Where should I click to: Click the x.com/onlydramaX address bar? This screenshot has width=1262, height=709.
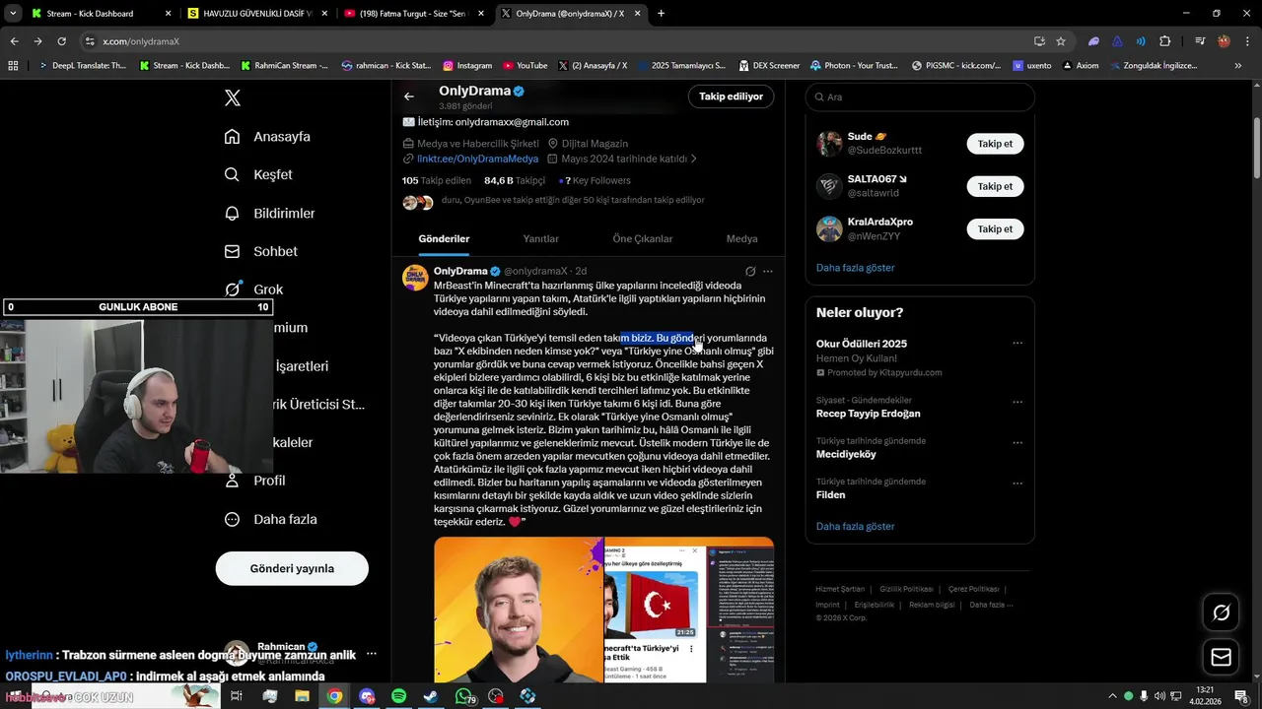552,41
